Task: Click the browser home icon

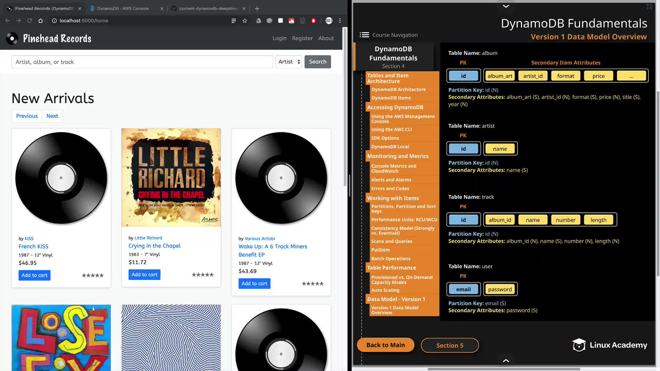Action: [x=41, y=21]
